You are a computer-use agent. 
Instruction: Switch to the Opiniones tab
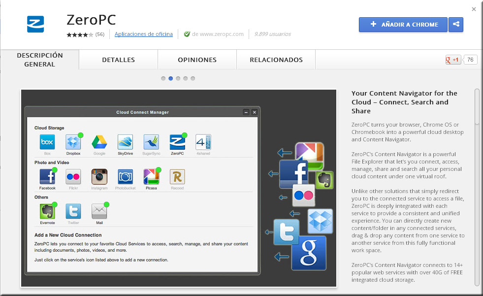click(197, 60)
